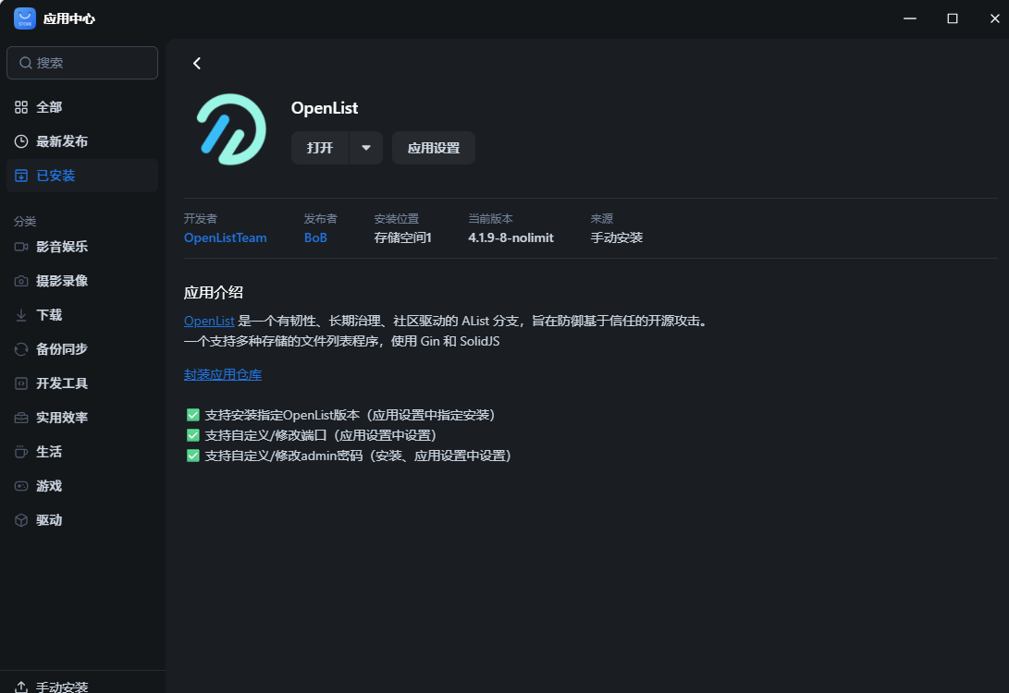1009x693 pixels.
Task: Minimize the App Center window
Action: pos(910,18)
